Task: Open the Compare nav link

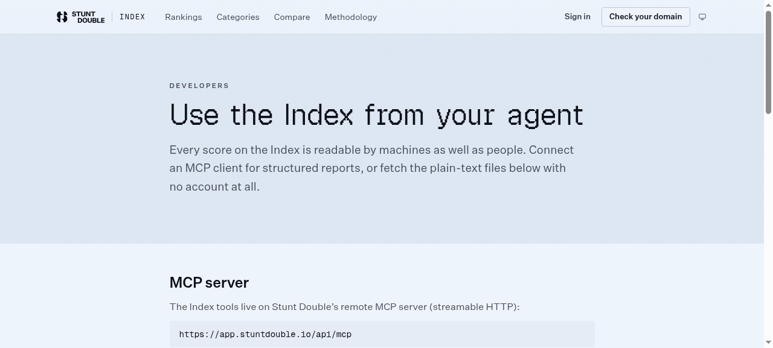Action: (x=292, y=17)
